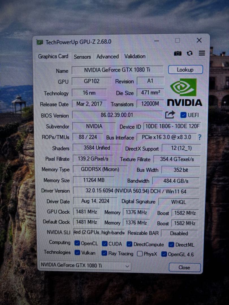Image resolution: width=229 pixels, height=305 pixels.
Task: Disable the Ray Tracing checkbox
Action: coord(104,254)
